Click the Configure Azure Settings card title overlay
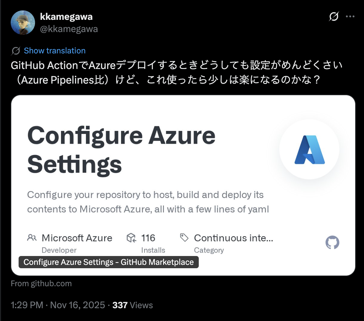This screenshot has height=321, width=364. pos(109,262)
